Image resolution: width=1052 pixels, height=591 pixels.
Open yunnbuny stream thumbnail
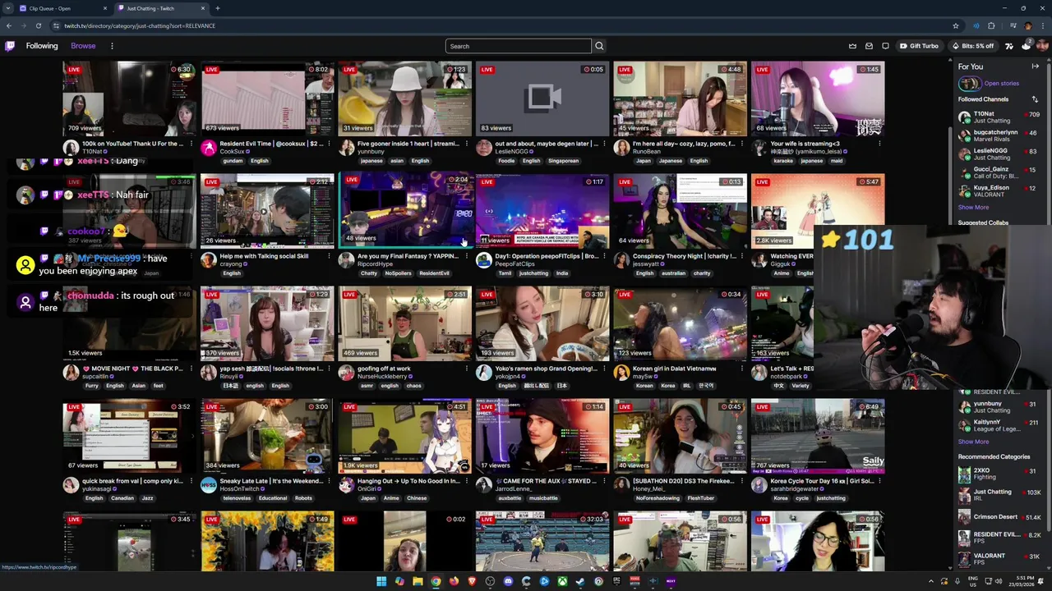(x=405, y=98)
